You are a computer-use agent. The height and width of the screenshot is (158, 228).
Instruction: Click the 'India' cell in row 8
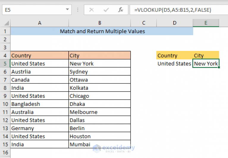tap(40, 88)
